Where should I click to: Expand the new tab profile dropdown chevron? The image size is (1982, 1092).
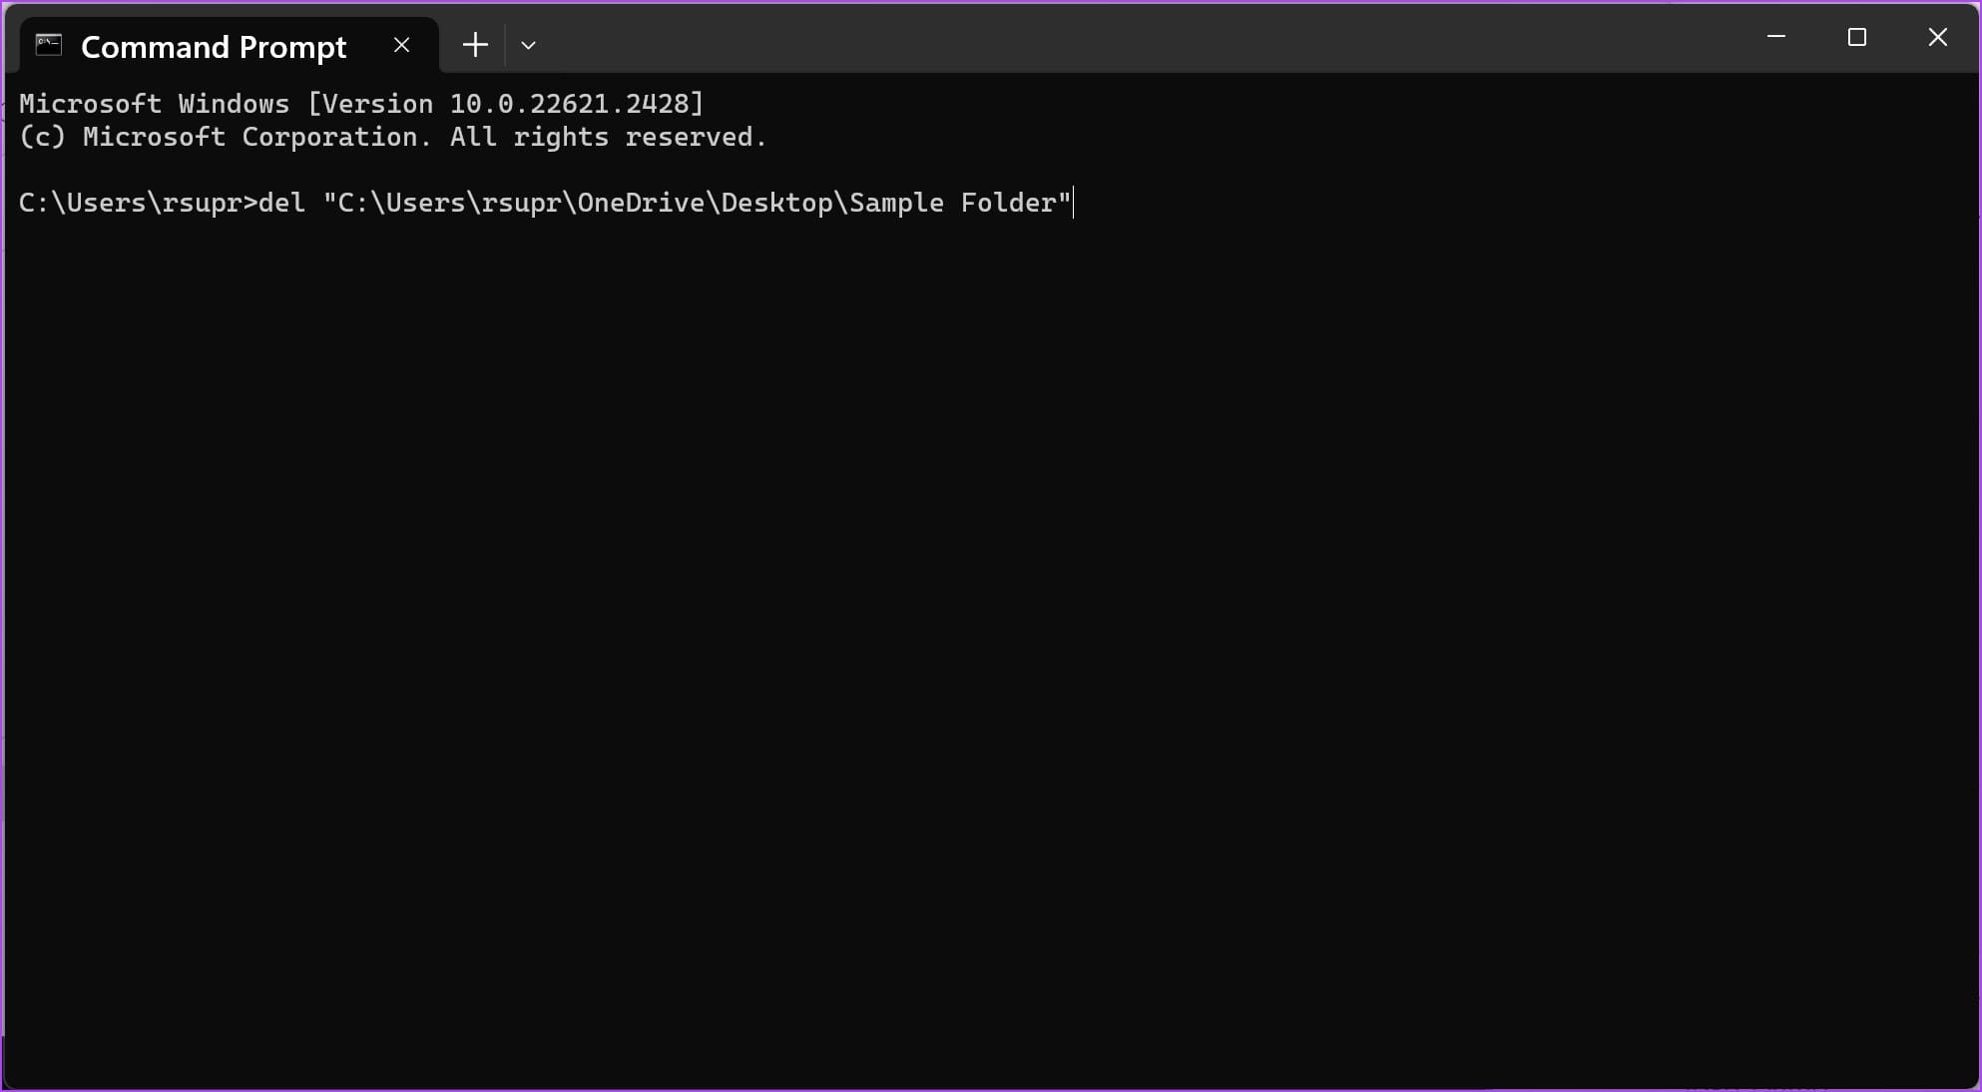(529, 45)
